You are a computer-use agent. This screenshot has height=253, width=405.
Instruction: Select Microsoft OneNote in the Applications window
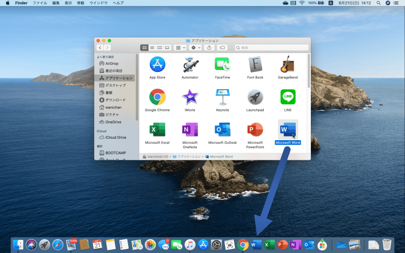click(x=190, y=130)
